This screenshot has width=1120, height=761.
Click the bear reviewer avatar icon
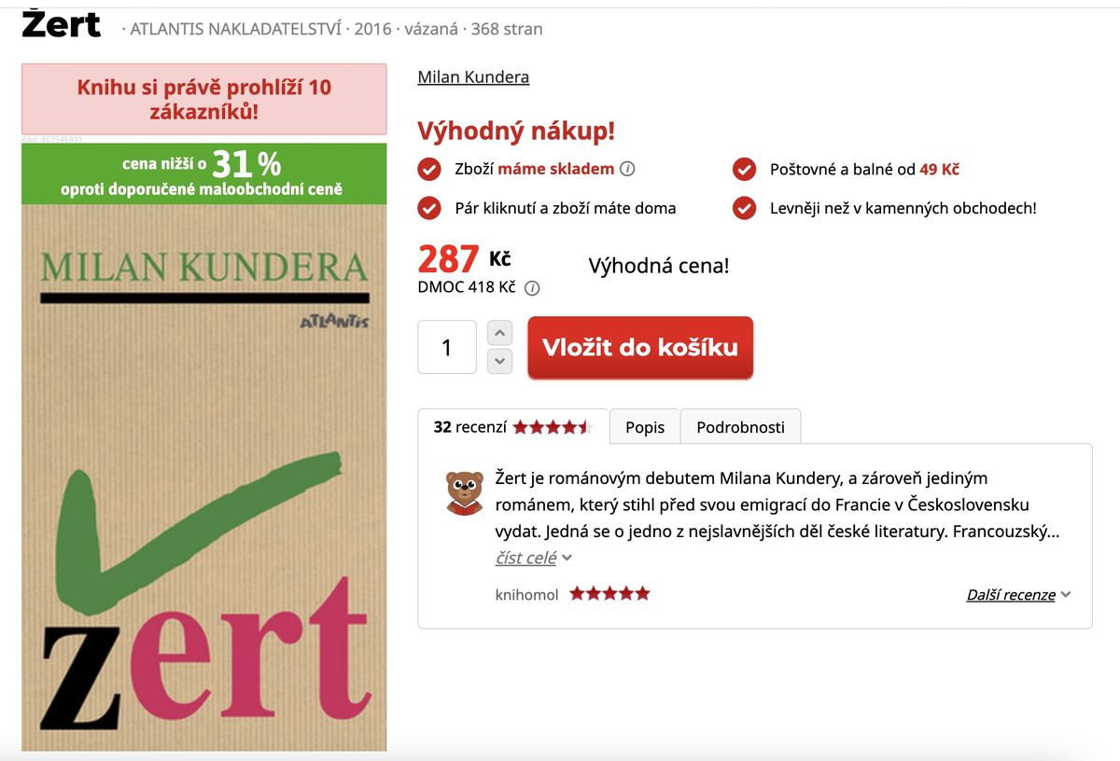464,492
